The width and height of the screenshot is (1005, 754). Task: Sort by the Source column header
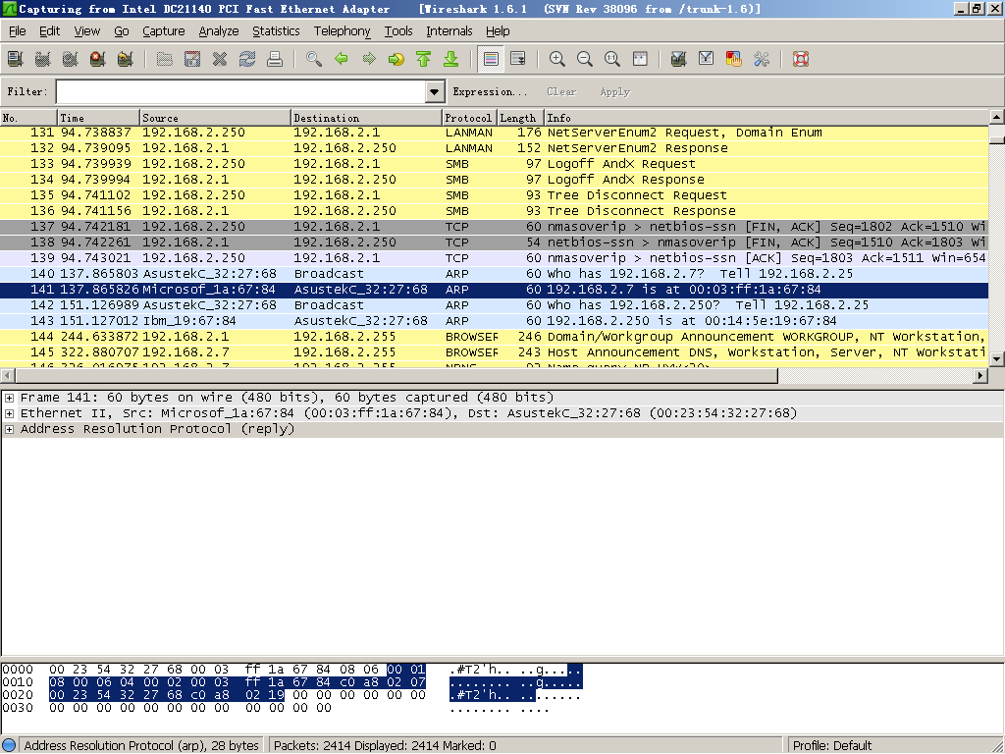(x=215, y=118)
